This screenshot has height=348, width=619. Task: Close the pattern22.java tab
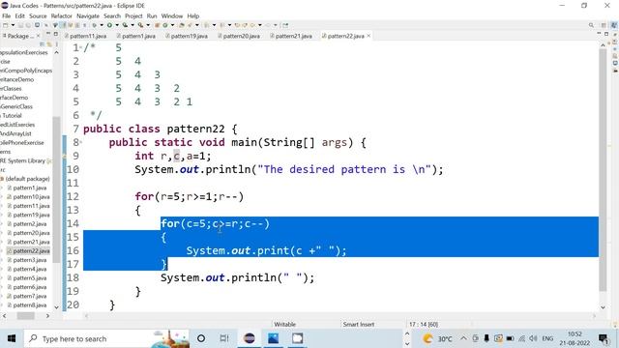tap(368, 36)
